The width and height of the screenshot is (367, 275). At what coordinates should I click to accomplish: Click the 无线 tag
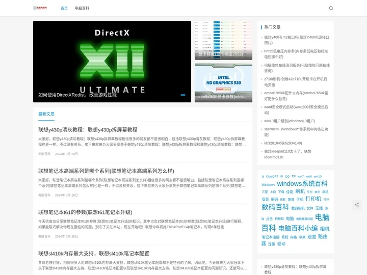coord(319,208)
